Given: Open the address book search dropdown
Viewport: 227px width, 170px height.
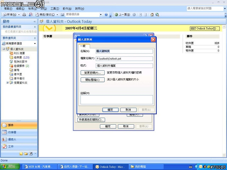Looking at the screenshot, I should tap(101, 15).
